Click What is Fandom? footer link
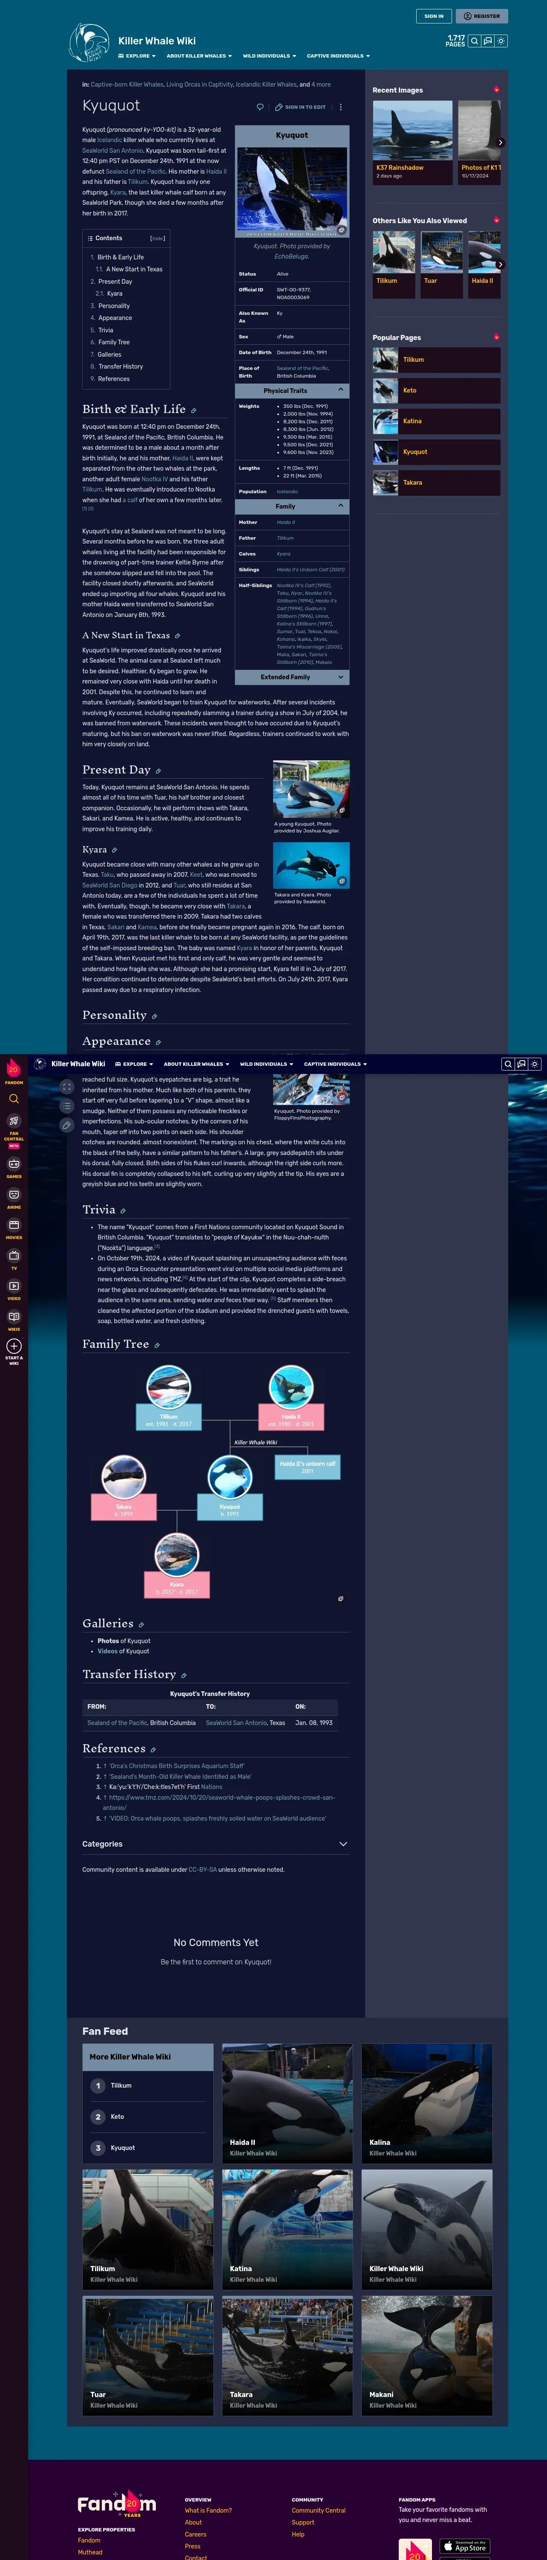Image resolution: width=547 pixels, height=2560 pixels. (207, 2511)
